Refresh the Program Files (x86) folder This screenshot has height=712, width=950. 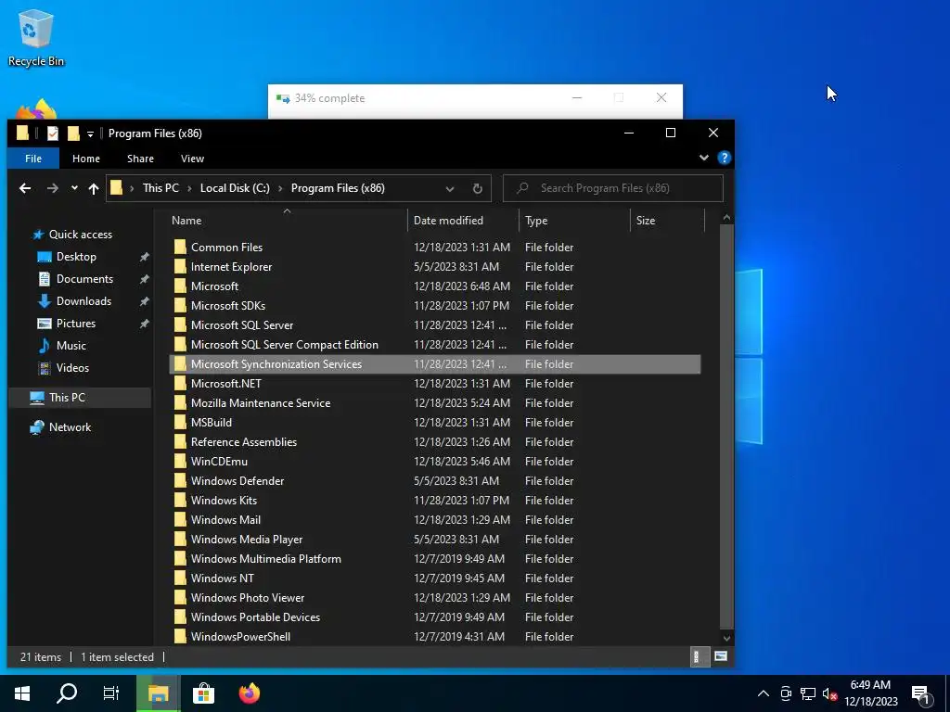[478, 188]
